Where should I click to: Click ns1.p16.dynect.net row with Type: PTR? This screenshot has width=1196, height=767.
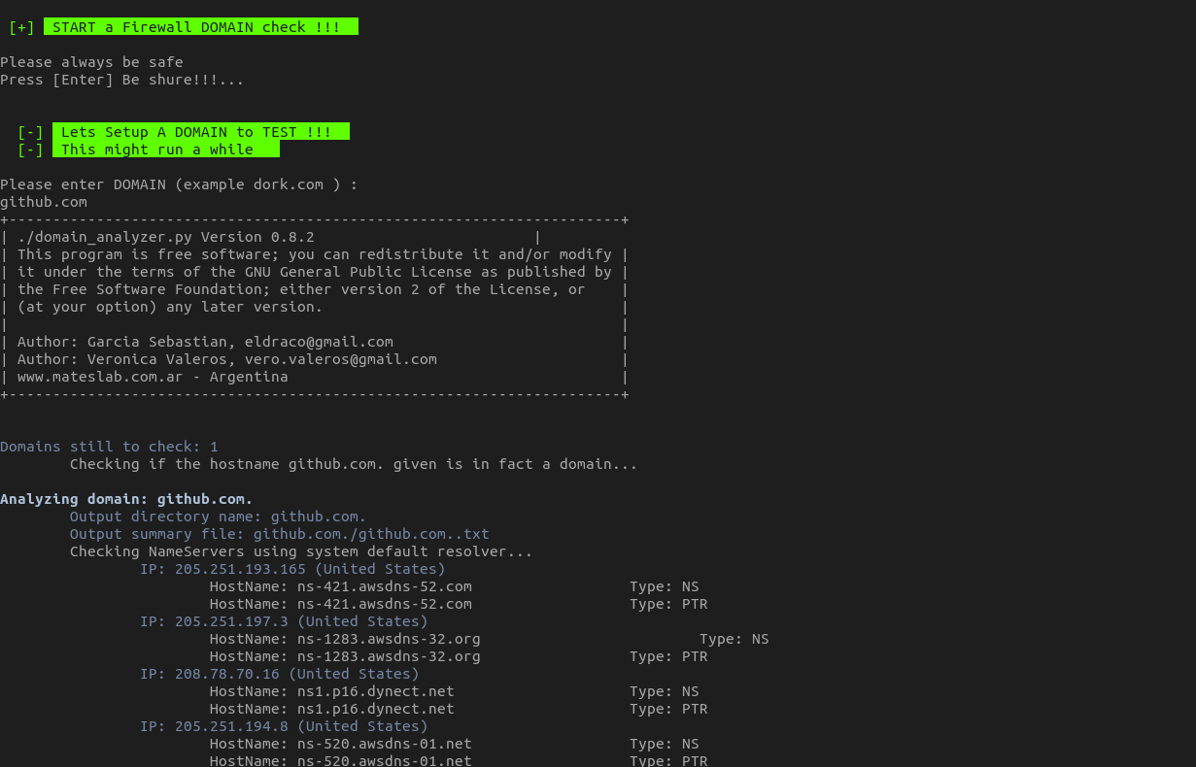click(x=459, y=709)
